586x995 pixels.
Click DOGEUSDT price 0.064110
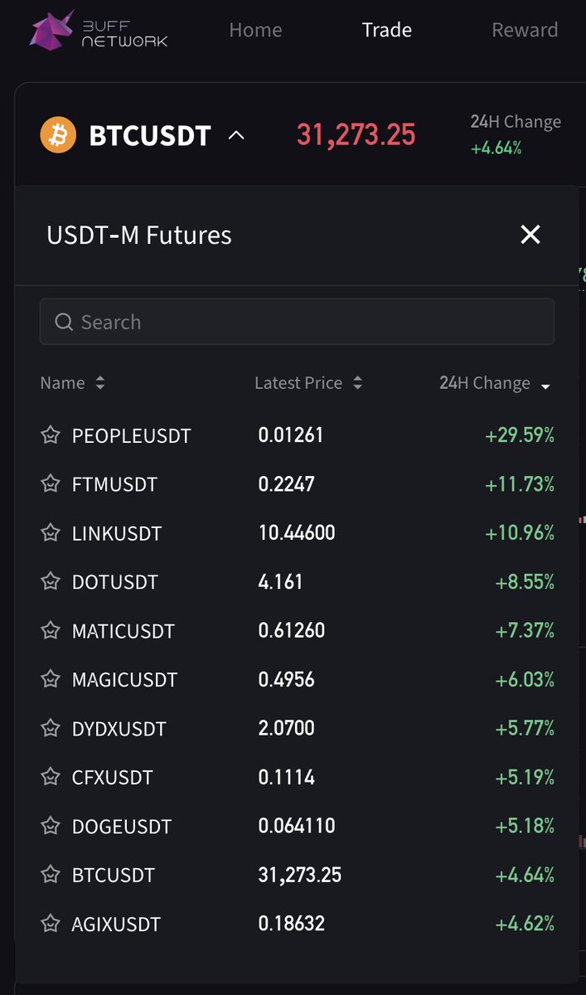tap(297, 826)
